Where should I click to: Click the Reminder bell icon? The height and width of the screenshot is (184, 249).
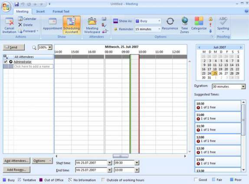(115, 29)
